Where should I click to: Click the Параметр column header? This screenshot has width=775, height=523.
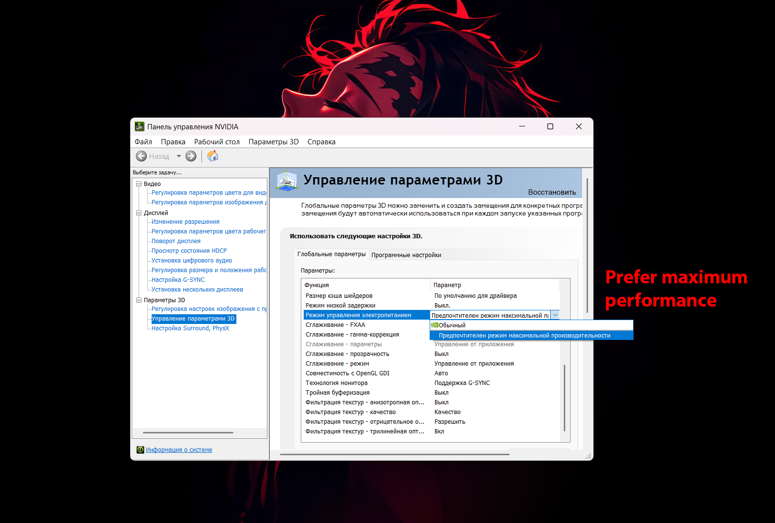495,285
